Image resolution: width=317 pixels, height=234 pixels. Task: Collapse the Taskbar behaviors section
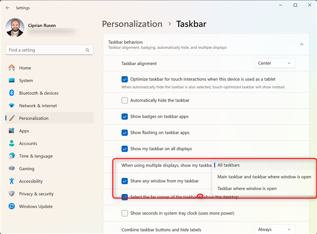[301, 44]
